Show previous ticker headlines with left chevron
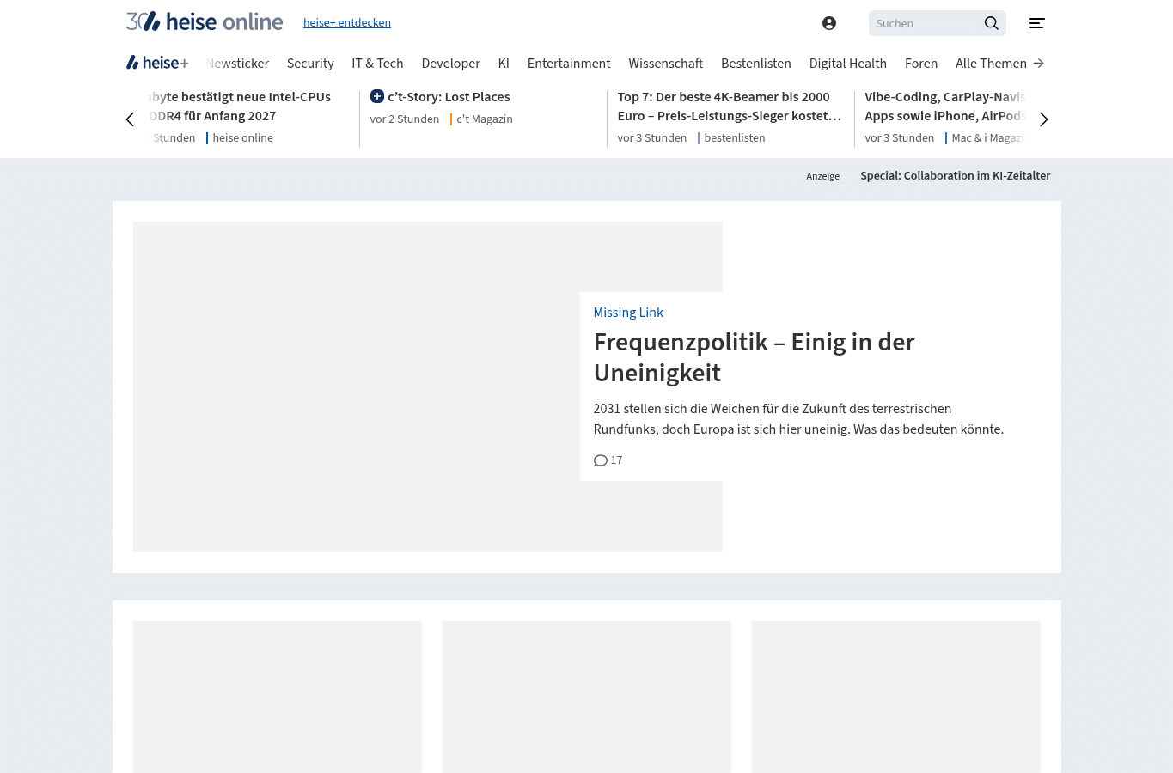This screenshot has width=1173, height=773. (131, 119)
